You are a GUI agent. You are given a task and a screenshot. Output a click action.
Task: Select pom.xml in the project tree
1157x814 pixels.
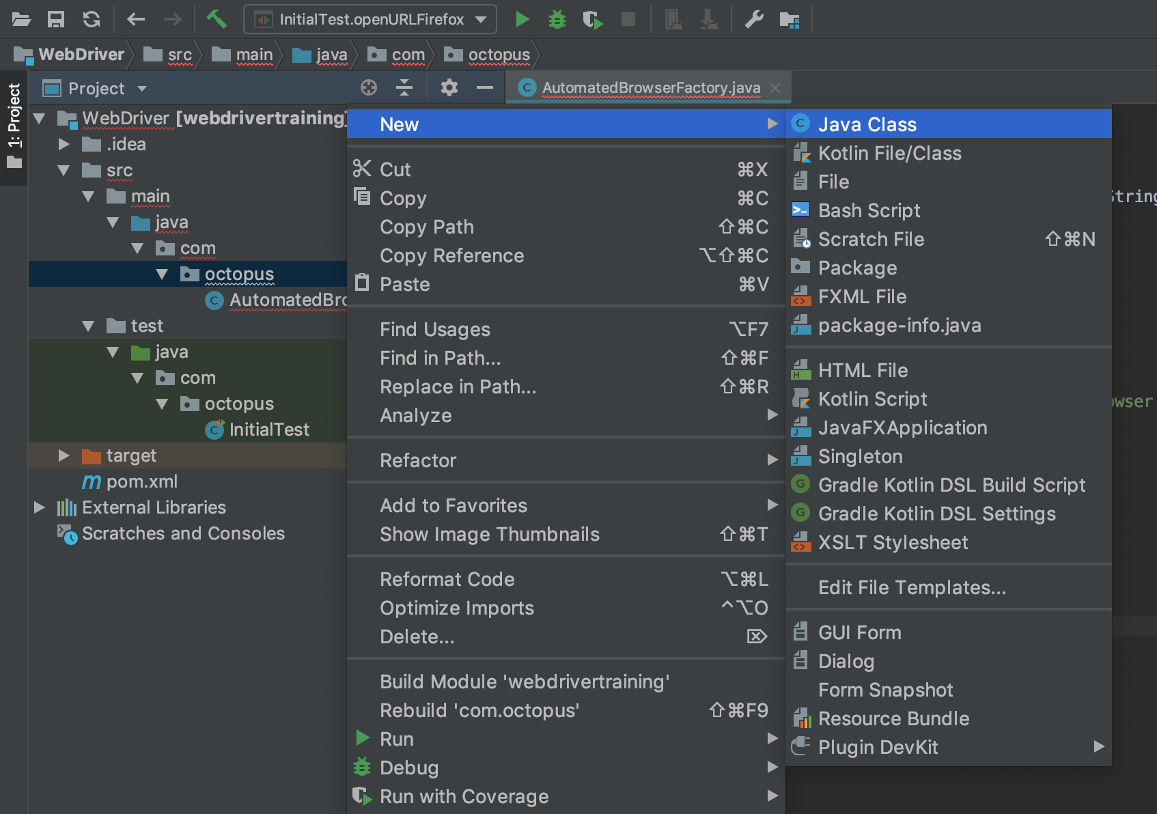[x=141, y=481]
